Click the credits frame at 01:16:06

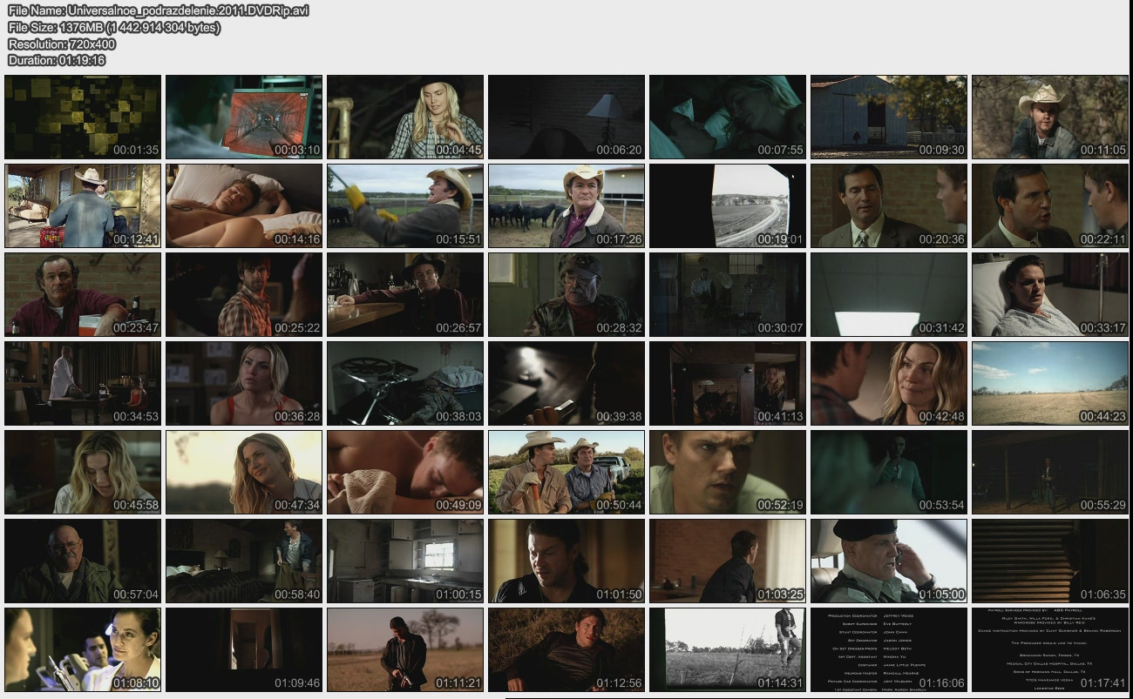tap(889, 649)
